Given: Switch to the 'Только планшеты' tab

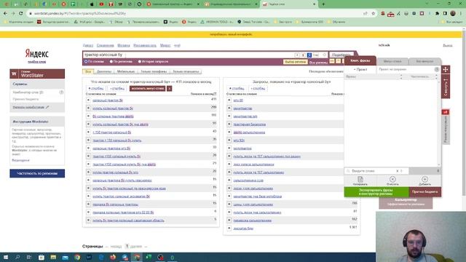Looking at the screenshot, I should tap(186, 71).
